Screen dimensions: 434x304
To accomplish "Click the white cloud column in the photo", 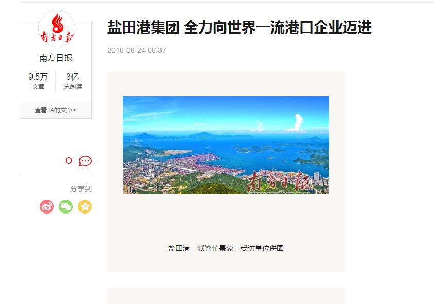I will point(298,121).
